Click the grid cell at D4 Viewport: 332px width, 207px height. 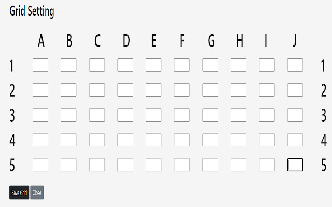[125, 140]
